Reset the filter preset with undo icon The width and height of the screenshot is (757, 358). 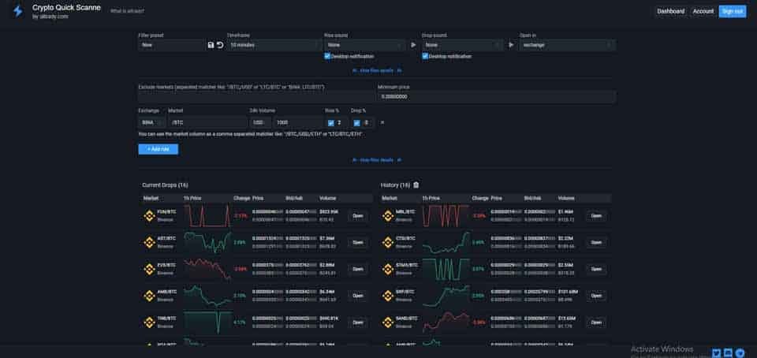point(220,45)
